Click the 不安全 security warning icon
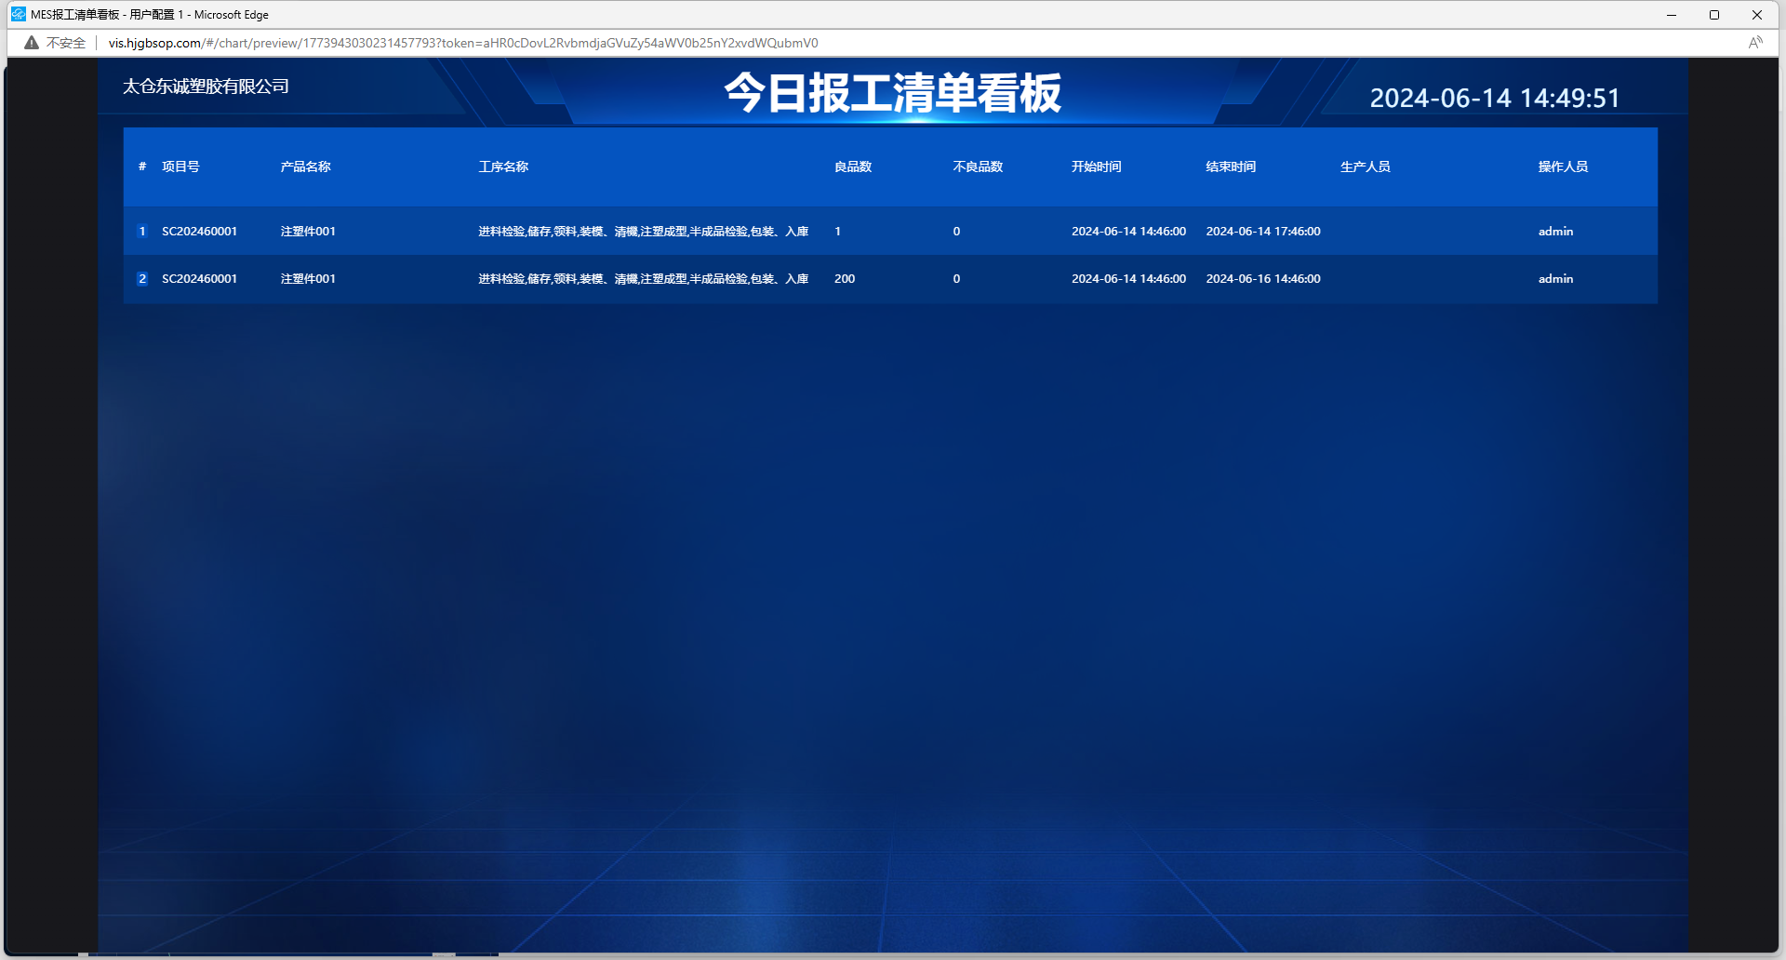1786x960 pixels. click(33, 43)
